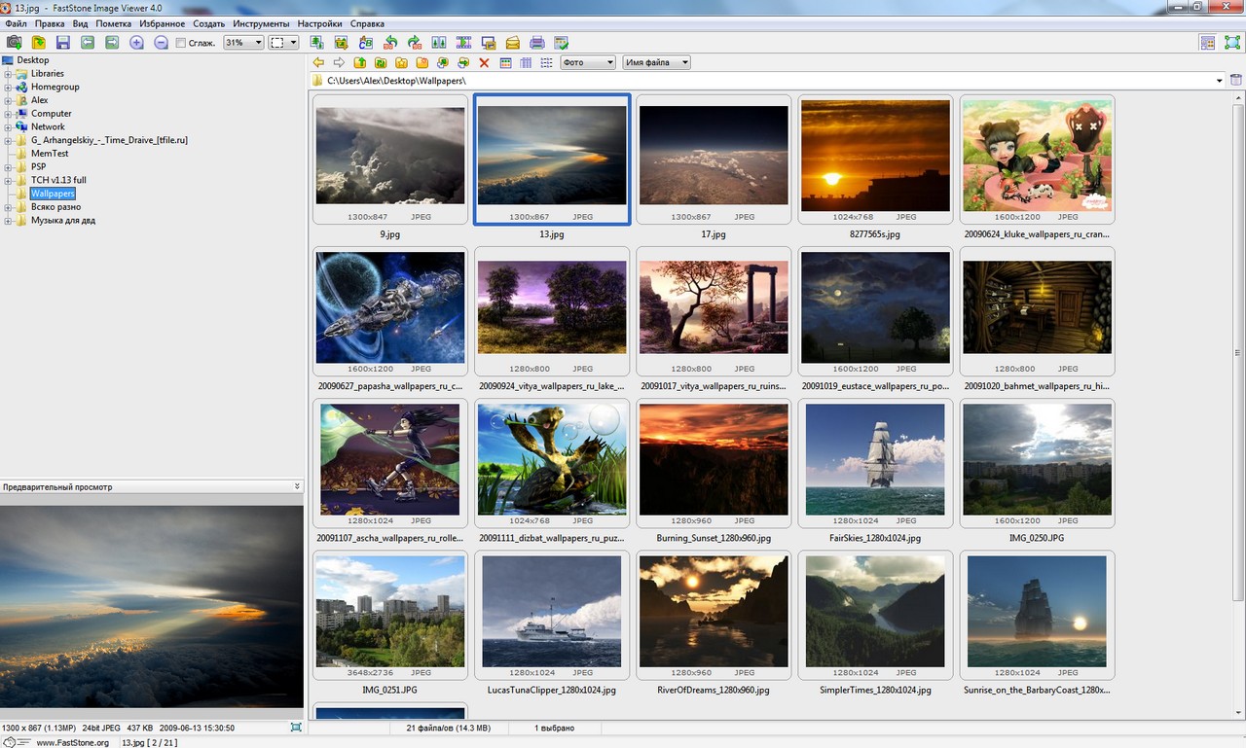Select the TCH v1.13 full folder

pos(58,181)
